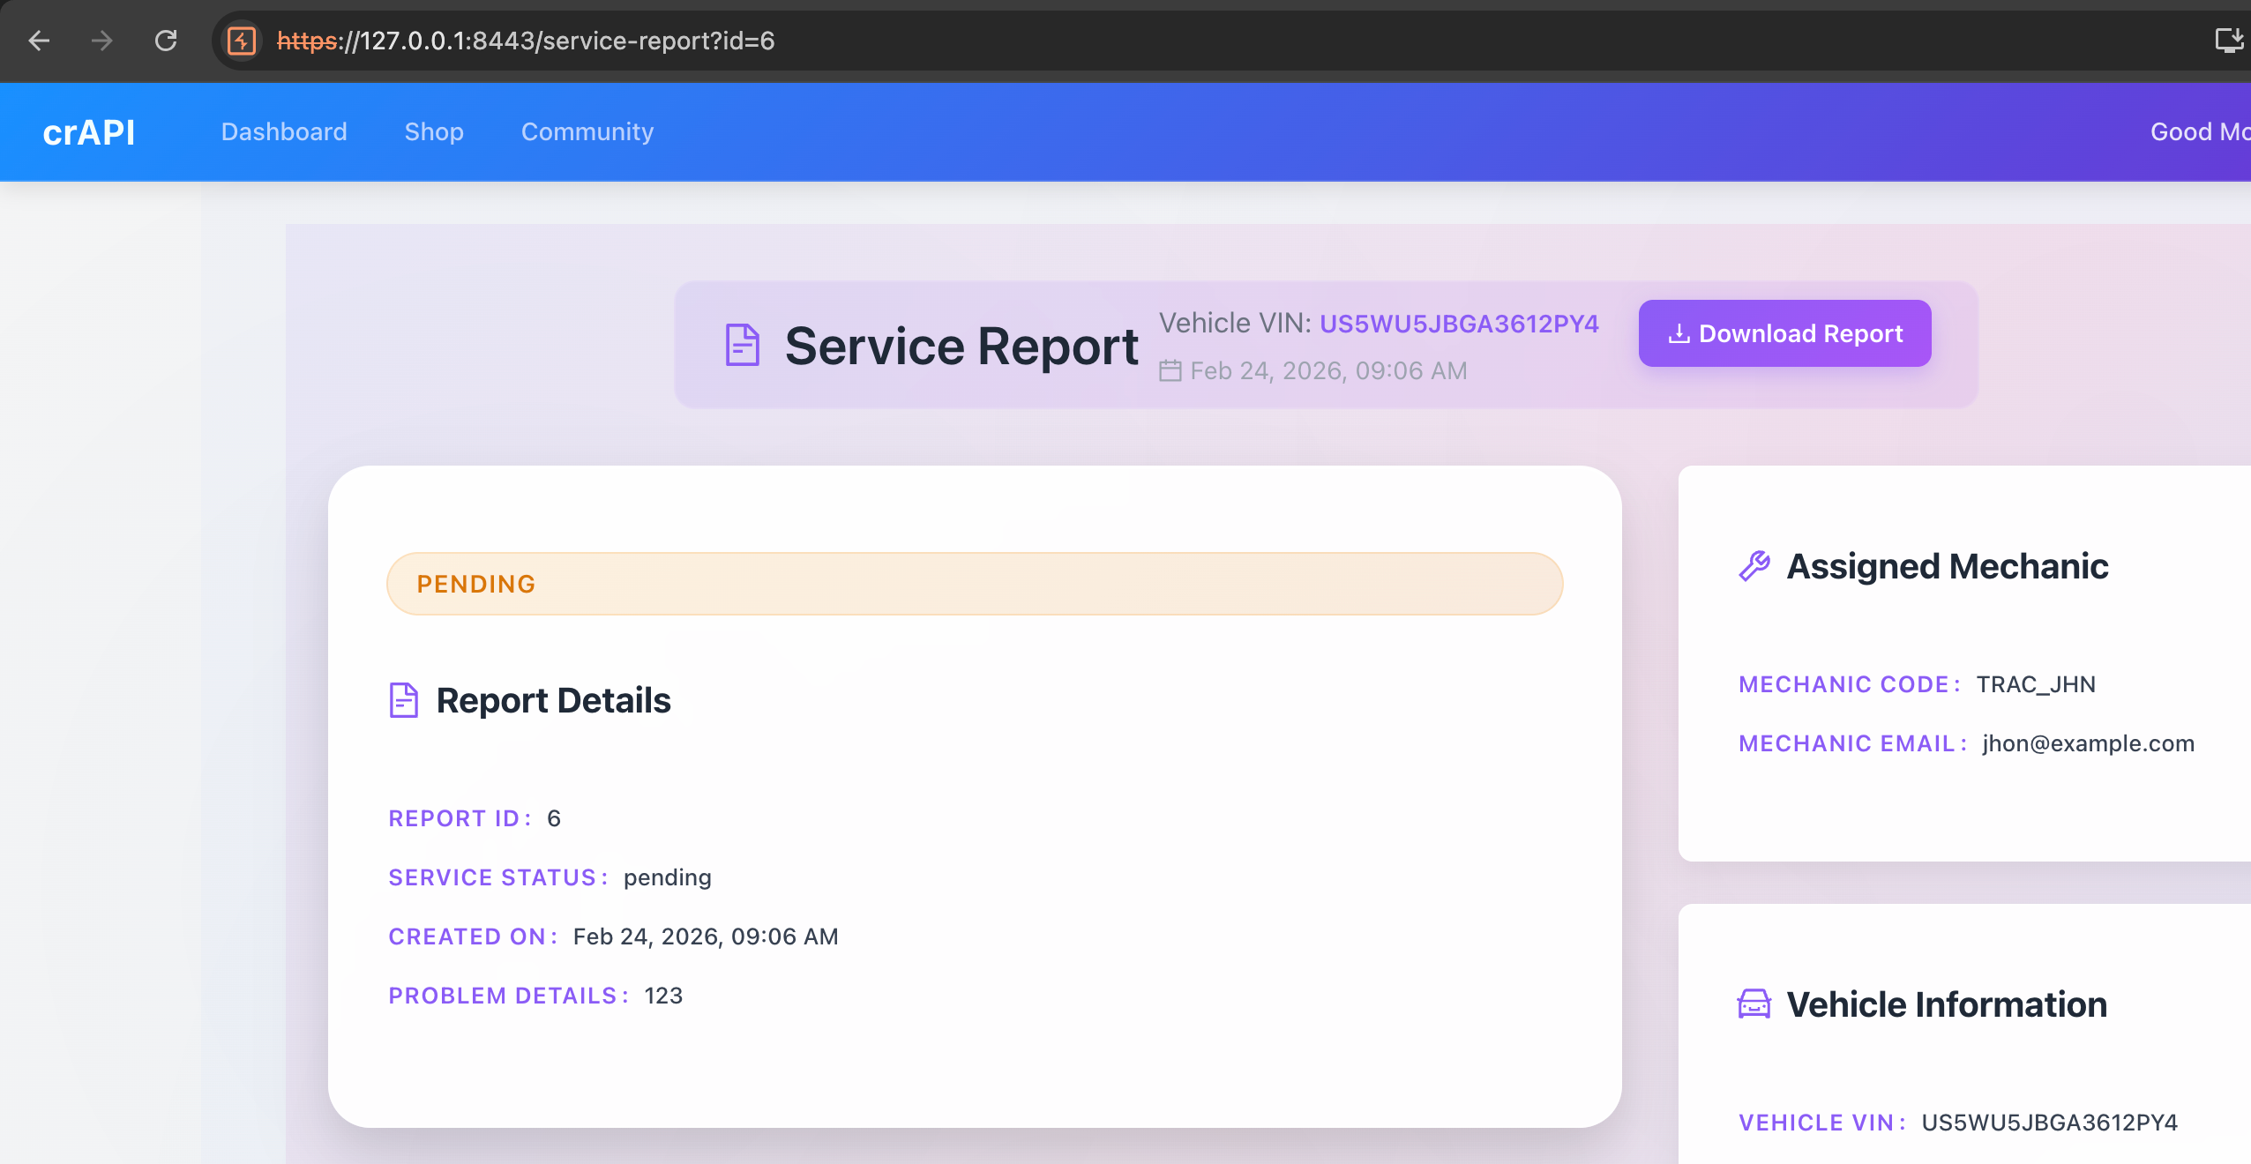Click the browser forward arrow
The height and width of the screenshot is (1164, 2251).
pyautogui.click(x=102, y=41)
